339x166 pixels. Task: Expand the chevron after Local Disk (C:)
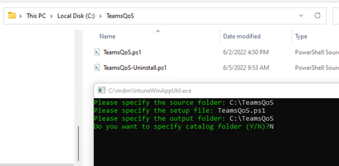click(x=100, y=16)
